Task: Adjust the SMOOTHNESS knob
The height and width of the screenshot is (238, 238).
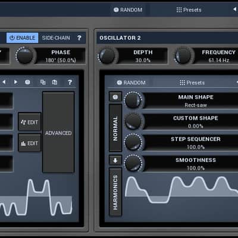Action: click(x=133, y=163)
